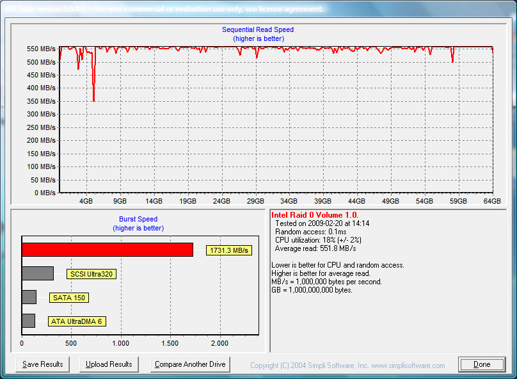Click the gray SCSI Ultra320 bar
The width and height of the screenshot is (517, 379).
(38, 273)
